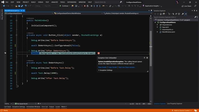The height and width of the screenshot is (112, 199).
Task: Click the Solution Explorer Sync with Active Document icon
Action: coord(173,14)
